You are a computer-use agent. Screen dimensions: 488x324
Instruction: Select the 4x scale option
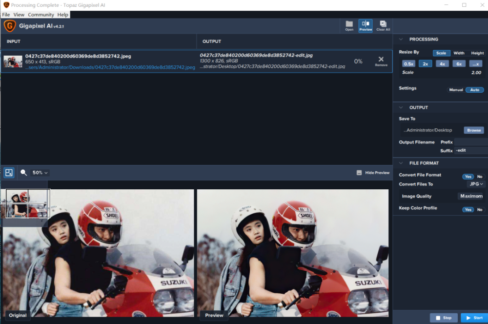point(442,64)
